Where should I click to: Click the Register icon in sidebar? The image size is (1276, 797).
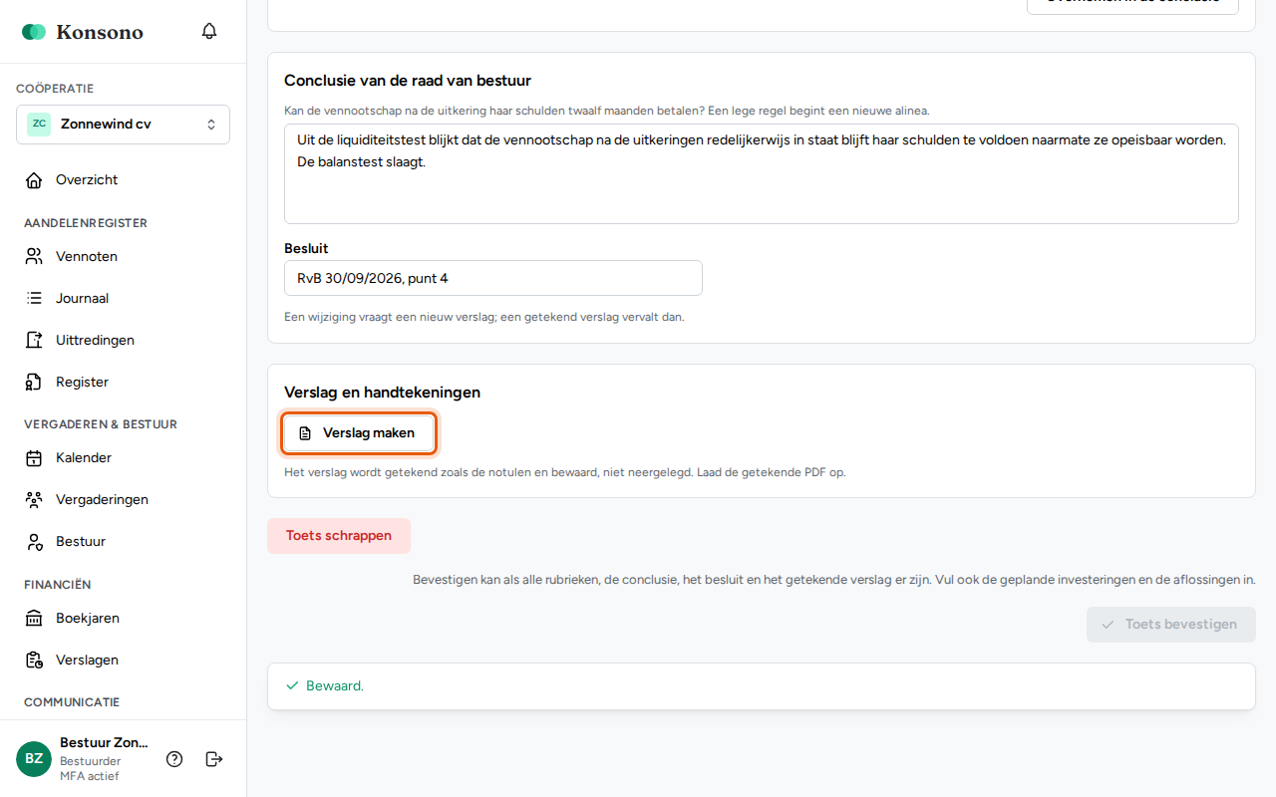[34, 383]
